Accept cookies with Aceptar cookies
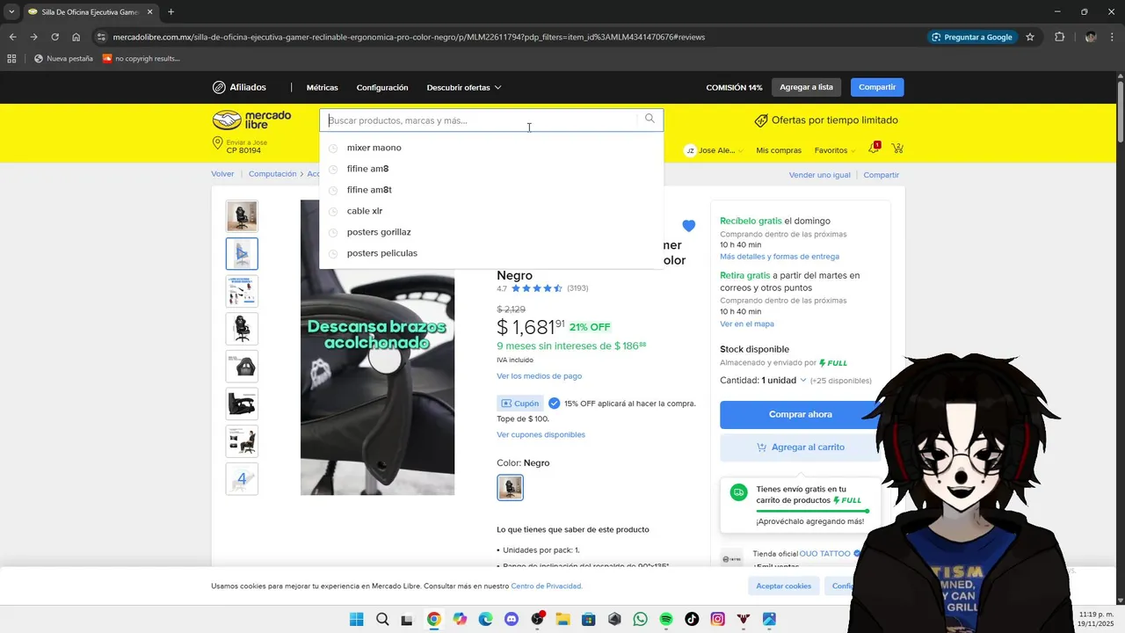 784,586
